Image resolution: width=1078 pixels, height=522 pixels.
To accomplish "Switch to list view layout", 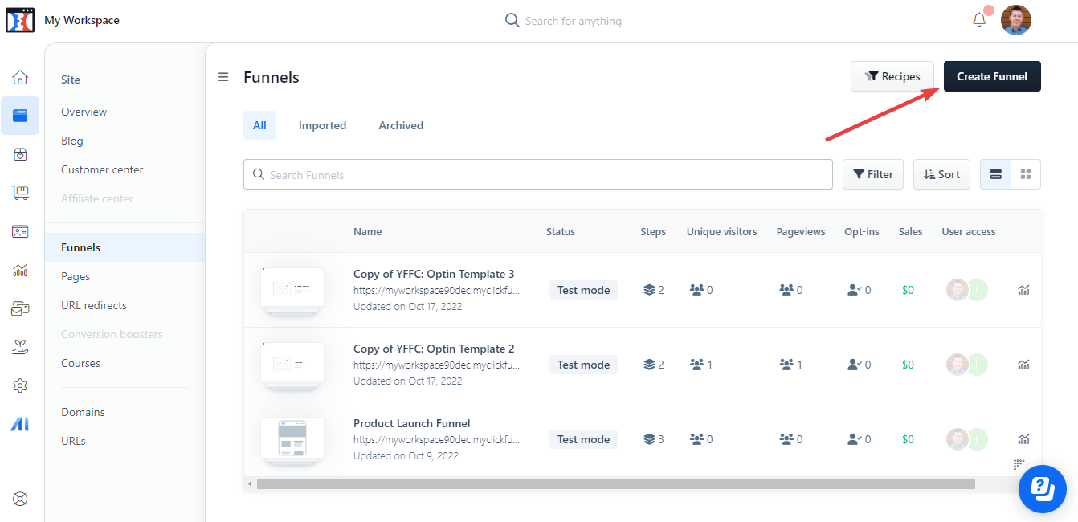I will point(995,174).
